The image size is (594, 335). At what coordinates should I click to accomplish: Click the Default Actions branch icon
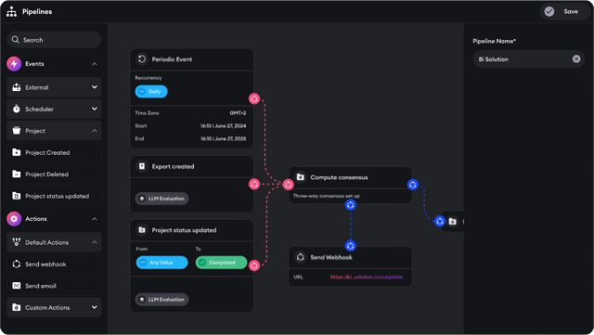(x=17, y=242)
